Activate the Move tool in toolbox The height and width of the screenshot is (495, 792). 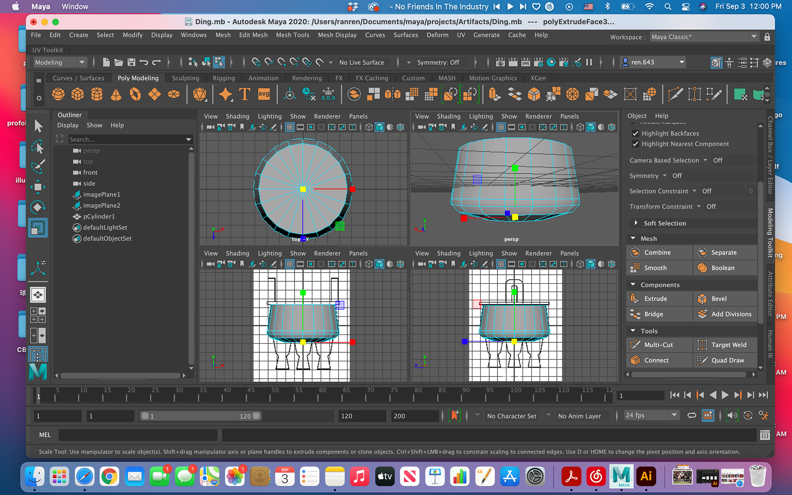pyautogui.click(x=38, y=187)
